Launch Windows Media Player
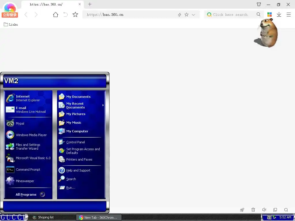The image size is (295, 221). coord(28,135)
